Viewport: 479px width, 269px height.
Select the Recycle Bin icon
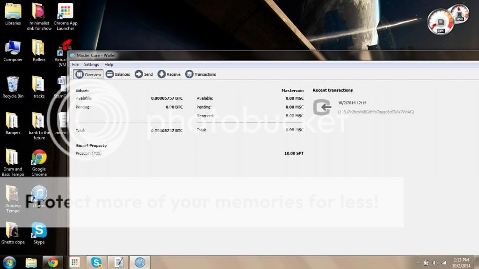(x=13, y=87)
